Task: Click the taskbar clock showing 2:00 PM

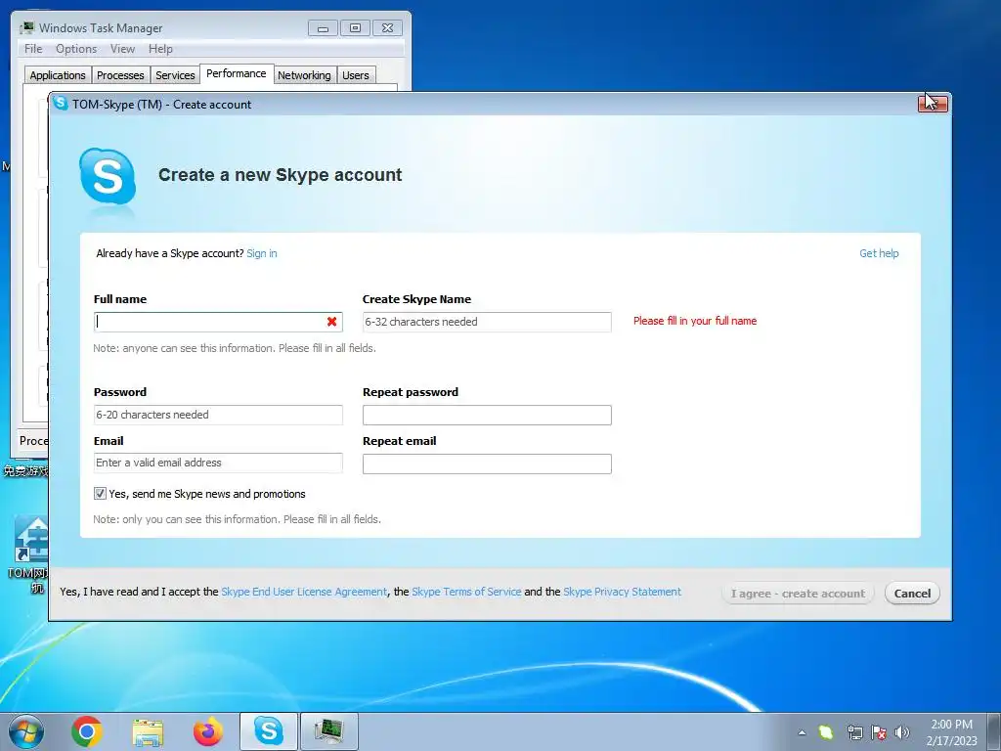Action: click(951, 732)
